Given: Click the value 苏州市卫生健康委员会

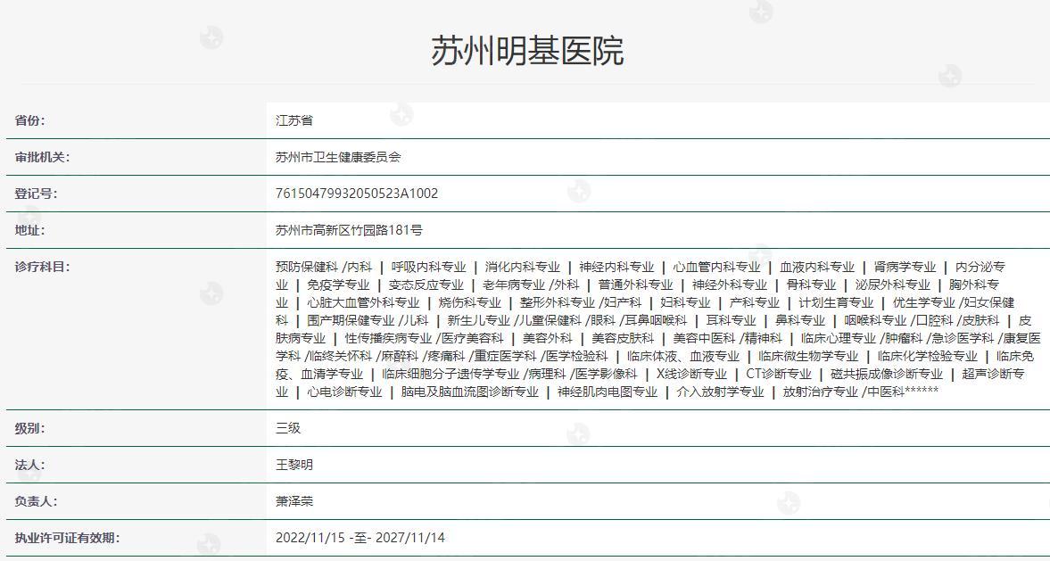Looking at the screenshot, I should click(x=338, y=157).
